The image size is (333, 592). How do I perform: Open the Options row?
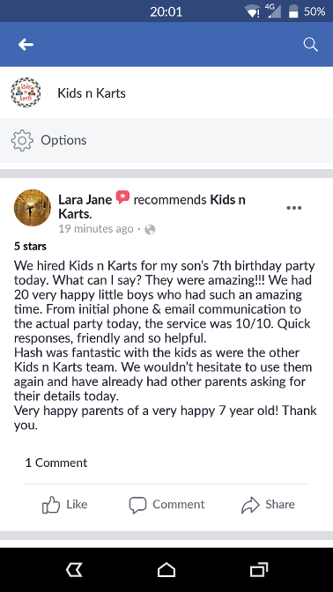(166, 140)
